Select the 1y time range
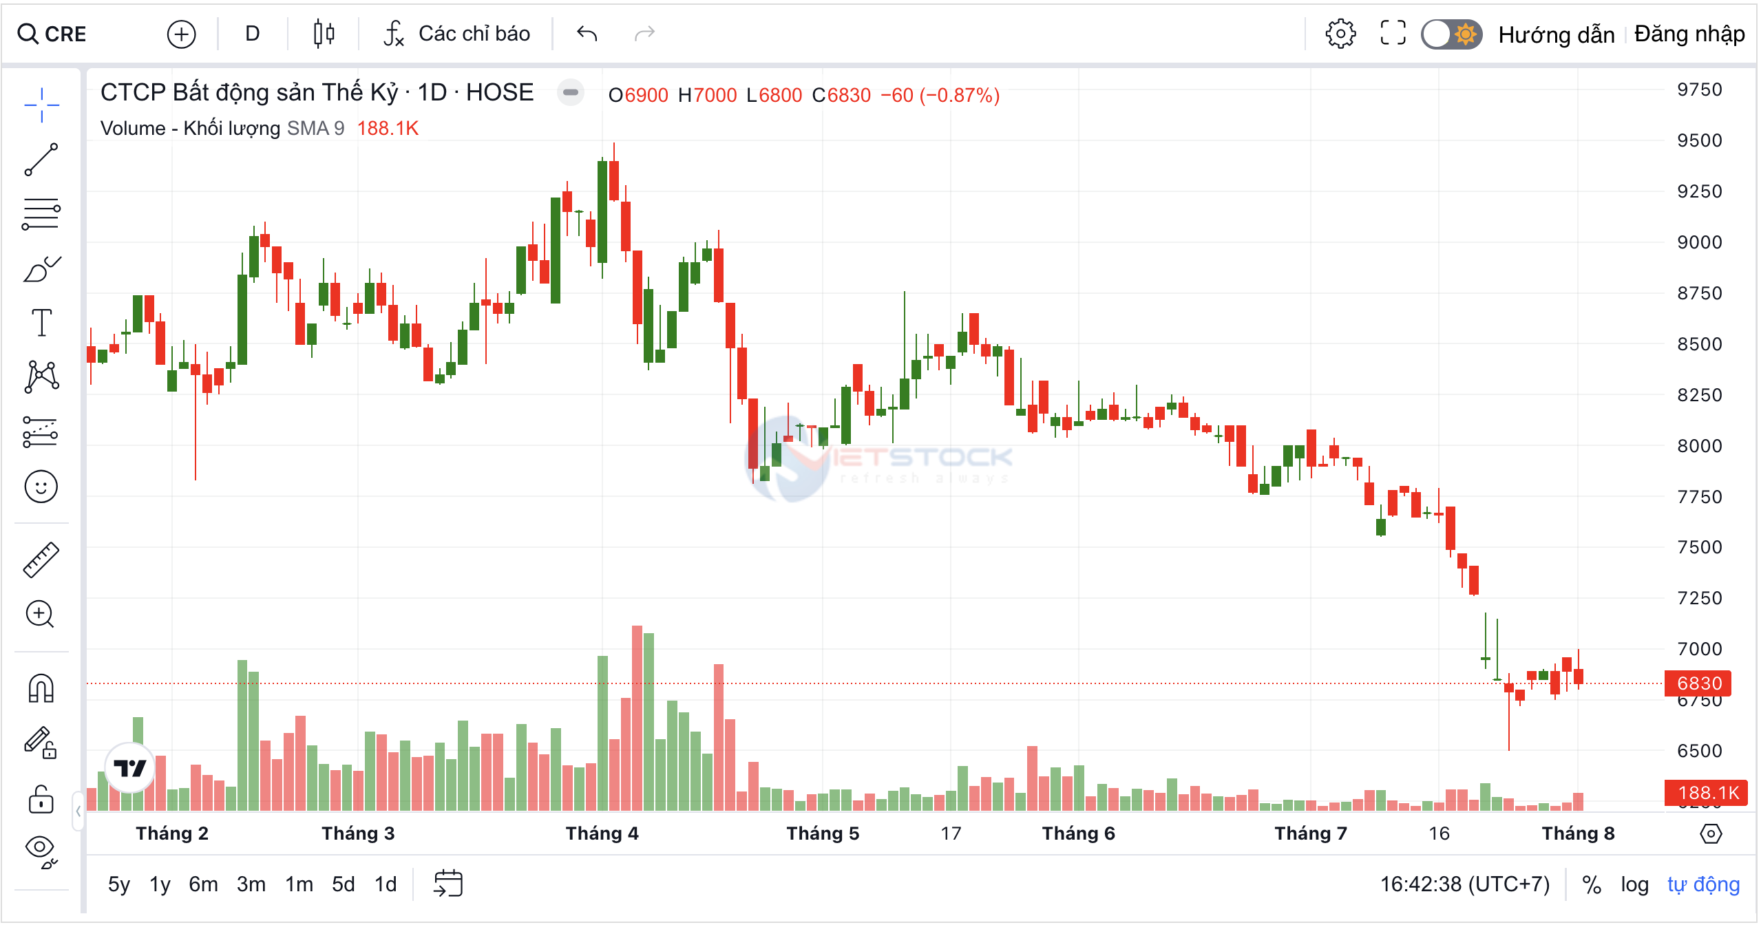The width and height of the screenshot is (1761, 925). pos(160,884)
